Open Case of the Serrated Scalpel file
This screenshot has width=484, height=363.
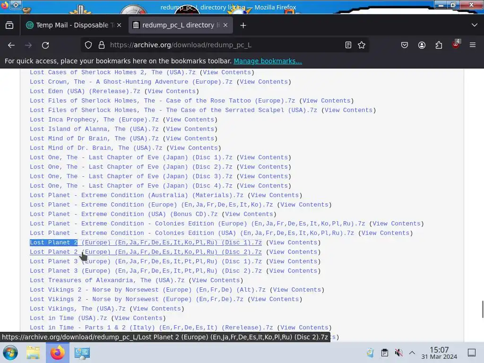(173, 110)
